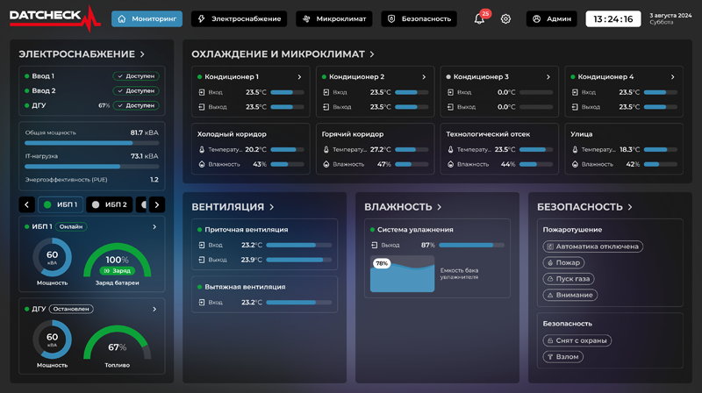Open settings via the gear icon
702x393 pixels.
(x=505, y=18)
